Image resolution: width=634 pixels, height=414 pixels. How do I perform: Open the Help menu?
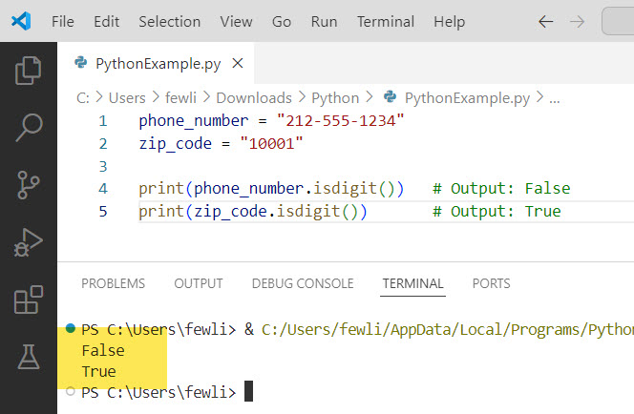(449, 21)
